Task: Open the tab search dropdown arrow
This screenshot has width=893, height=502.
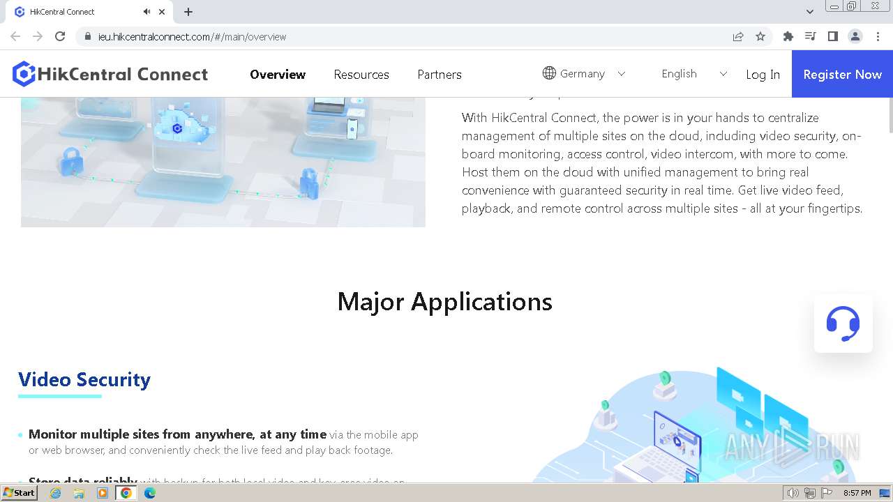Action: [x=810, y=12]
